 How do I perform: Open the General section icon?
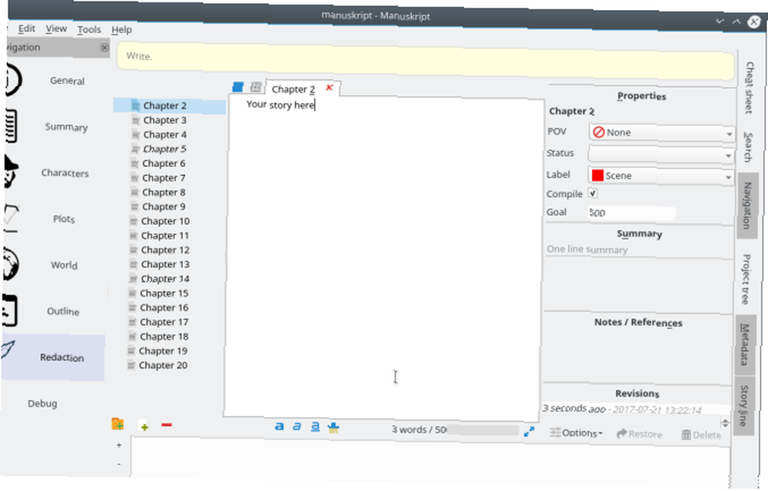[x=13, y=79]
